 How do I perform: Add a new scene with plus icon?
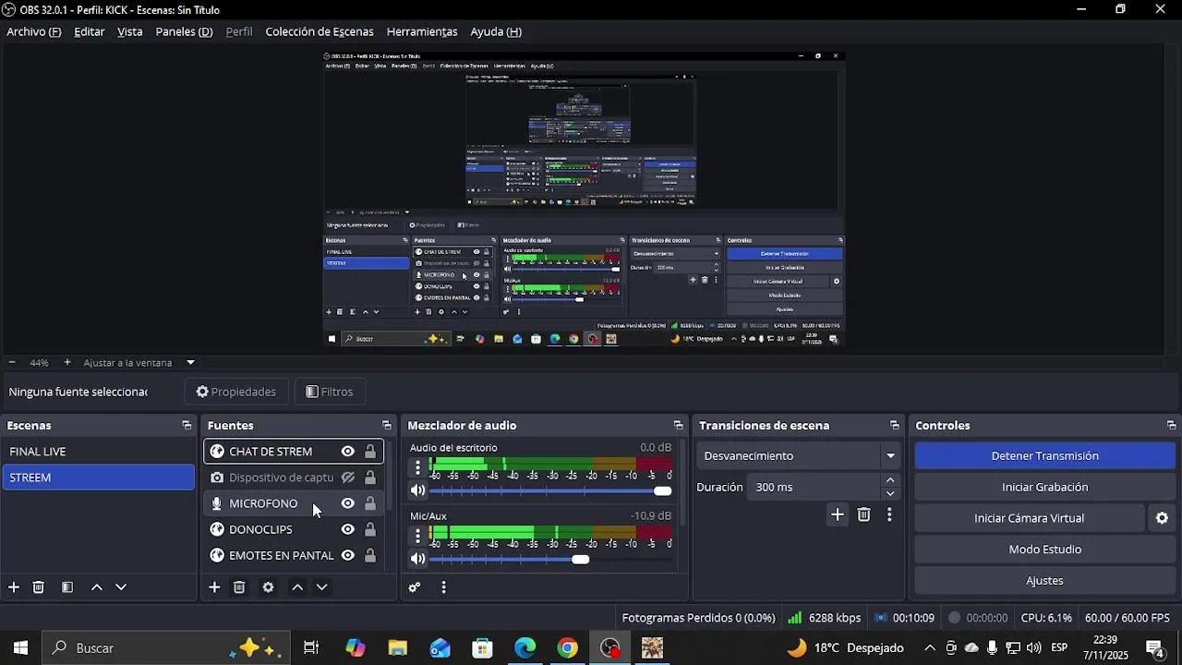(14, 587)
